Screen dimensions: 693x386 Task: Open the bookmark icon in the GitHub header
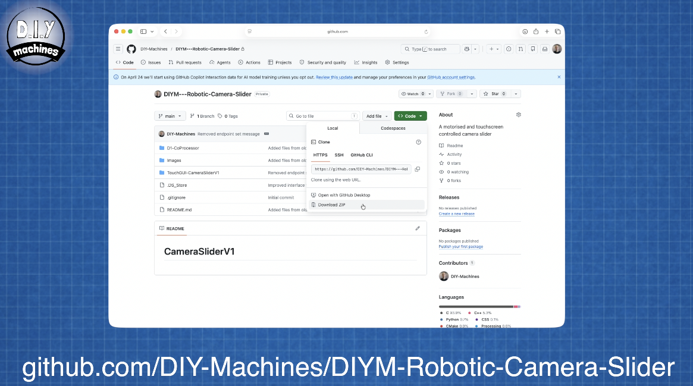click(x=533, y=49)
